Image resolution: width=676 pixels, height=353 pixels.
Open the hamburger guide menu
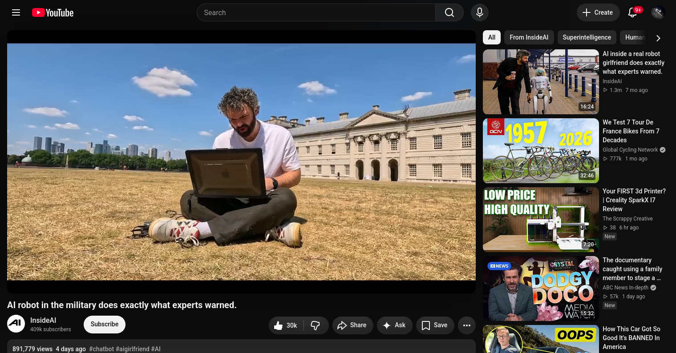tap(16, 12)
